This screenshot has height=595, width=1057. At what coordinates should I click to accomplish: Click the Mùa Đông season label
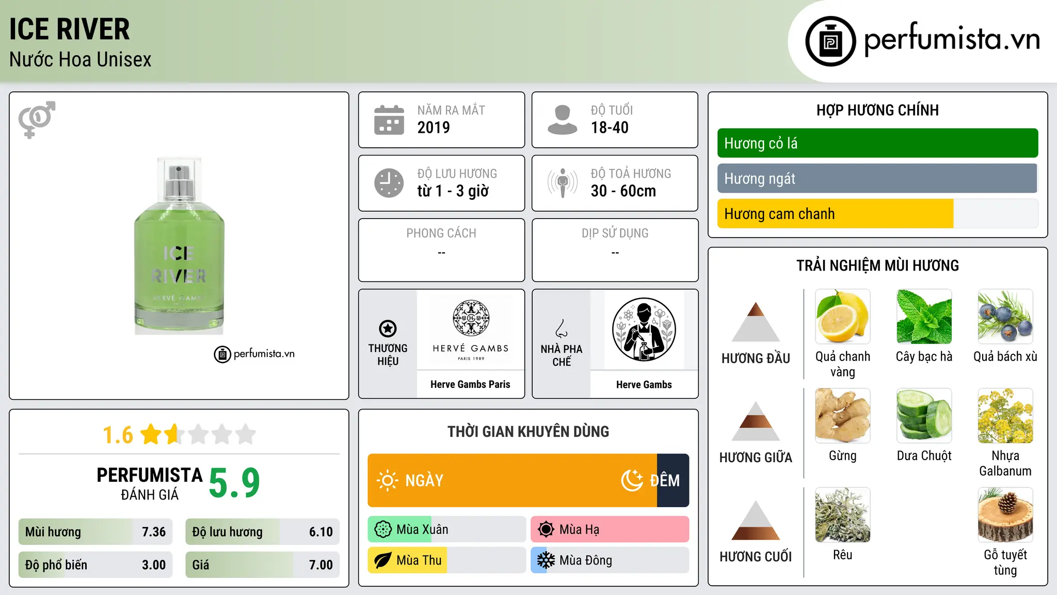pyautogui.click(x=586, y=560)
